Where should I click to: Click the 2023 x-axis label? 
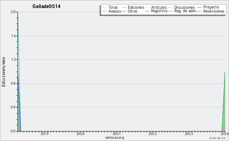(x=189, y=133)
